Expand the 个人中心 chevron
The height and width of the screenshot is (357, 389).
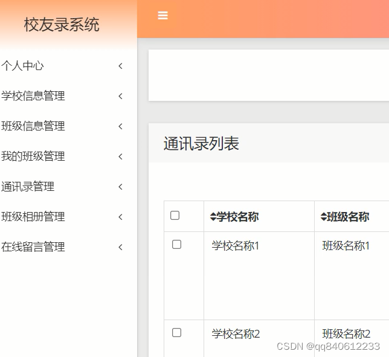[120, 66]
